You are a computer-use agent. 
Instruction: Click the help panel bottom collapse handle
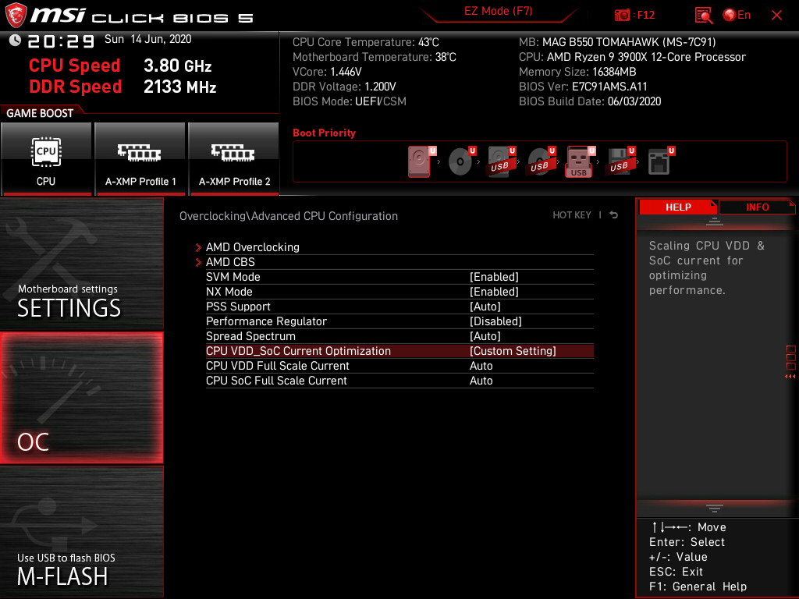click(x=715, y=508)
